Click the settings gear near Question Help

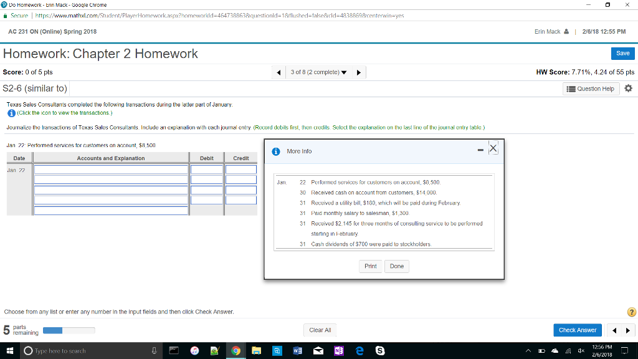click(x=628, y=89)
